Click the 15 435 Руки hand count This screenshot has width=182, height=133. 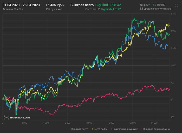(55, 5)
